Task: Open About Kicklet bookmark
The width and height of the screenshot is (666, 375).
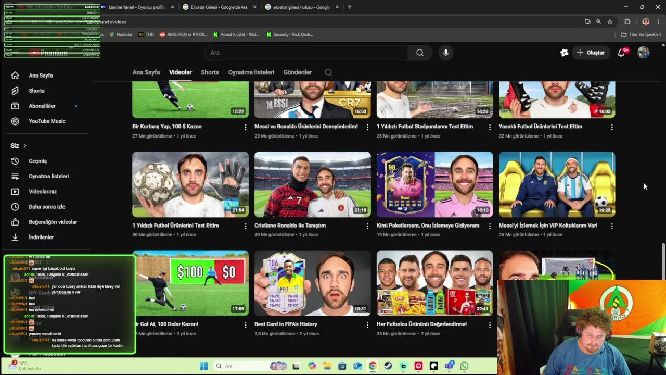Action: click(x=235, y=34)
